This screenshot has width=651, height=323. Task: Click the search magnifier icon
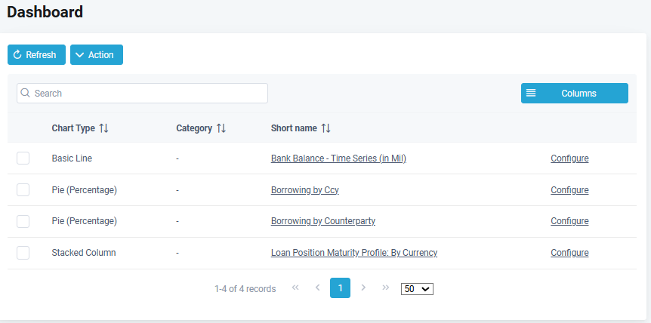tap(26, 94)
